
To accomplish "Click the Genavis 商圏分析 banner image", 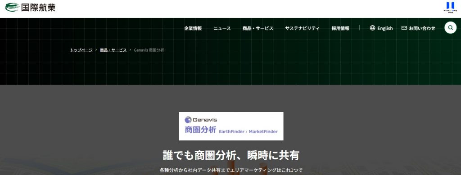I will pyautogui.click(x=231, y=126).
